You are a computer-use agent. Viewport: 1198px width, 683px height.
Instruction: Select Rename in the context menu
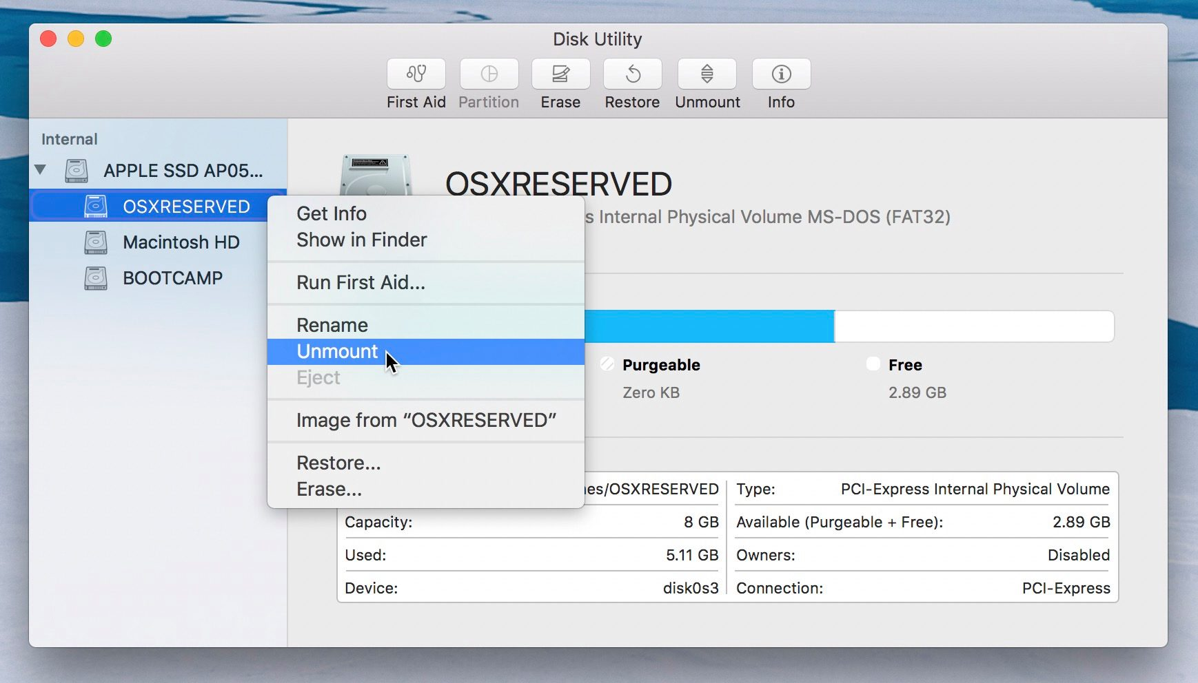(426, 325)
